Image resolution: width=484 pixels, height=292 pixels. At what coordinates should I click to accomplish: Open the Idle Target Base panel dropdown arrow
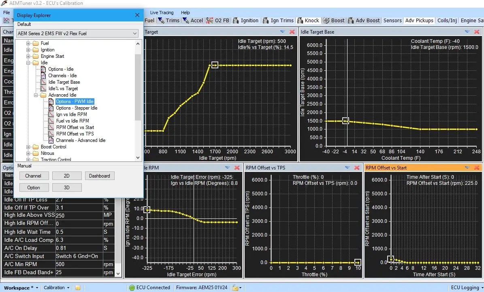467,32
